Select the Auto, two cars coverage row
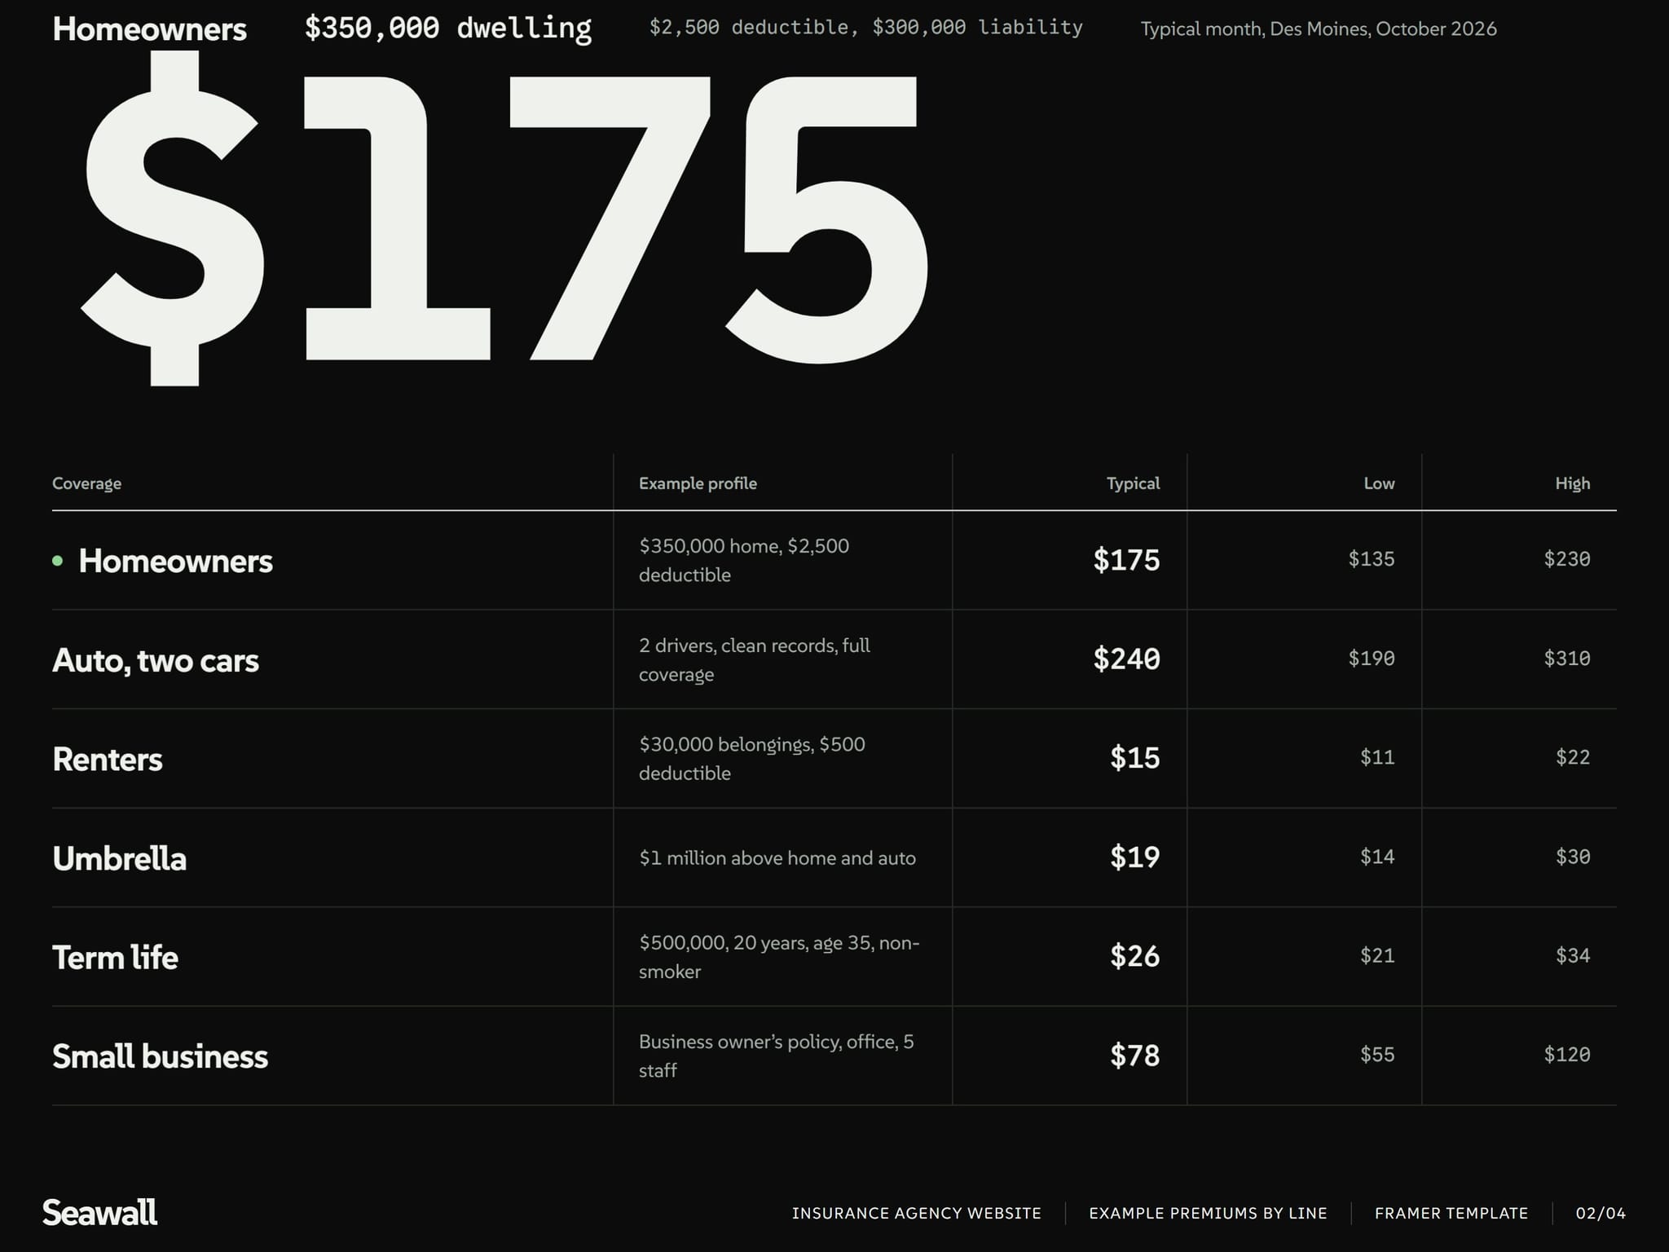This screenshot has width=1669, height=1252. pyautogui.click(x=834, y=659)
